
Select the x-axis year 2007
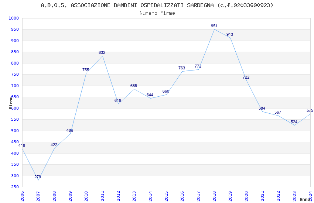[x=38, y=196]
